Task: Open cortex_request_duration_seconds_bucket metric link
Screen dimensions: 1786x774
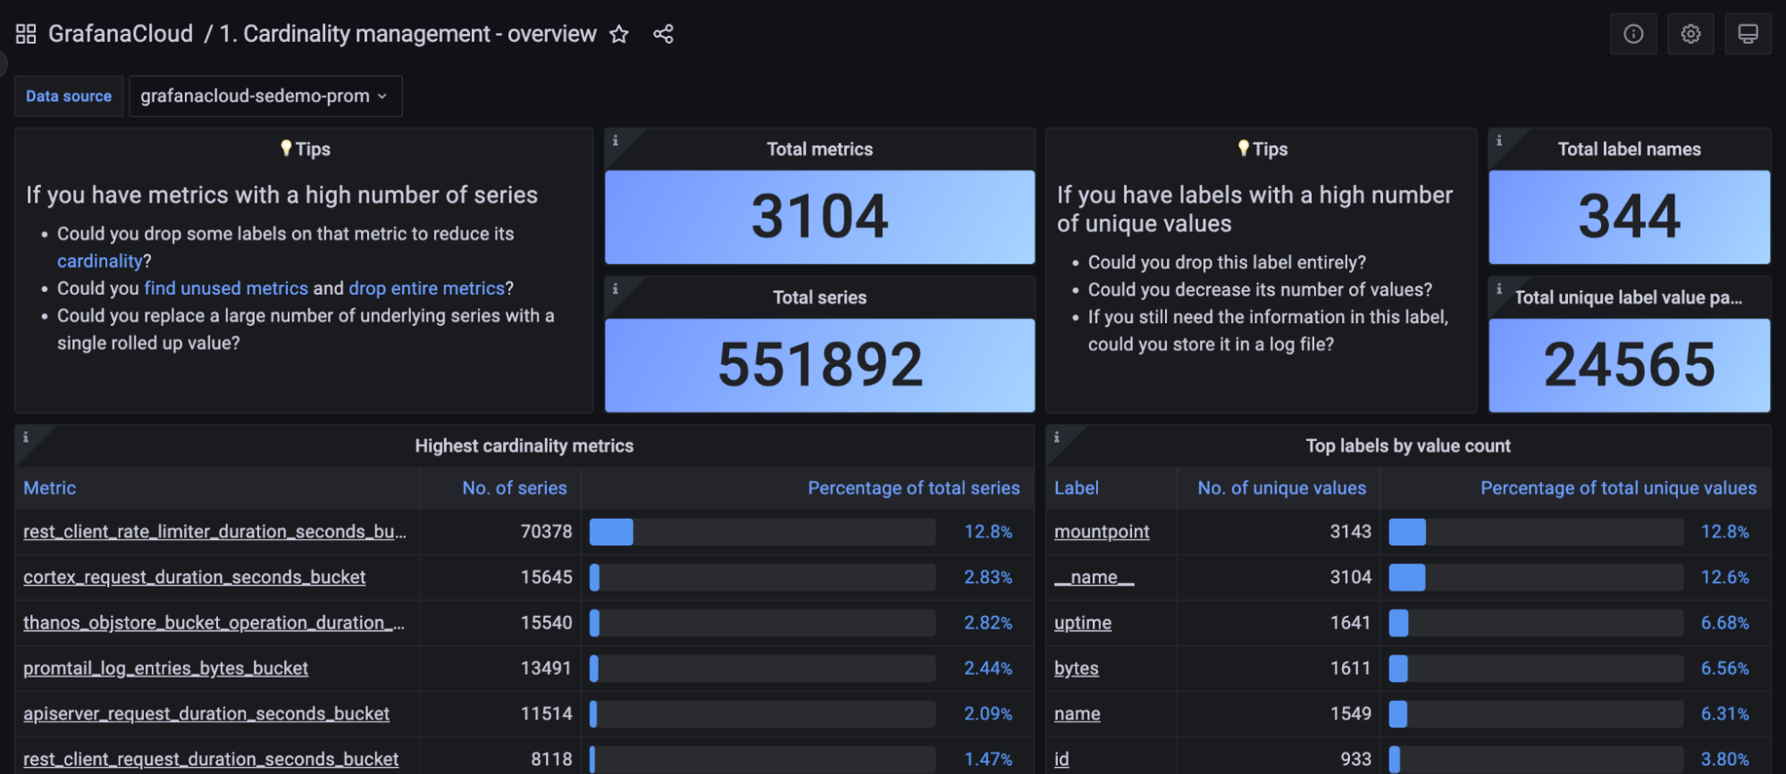Action: (x=194, y=577)
